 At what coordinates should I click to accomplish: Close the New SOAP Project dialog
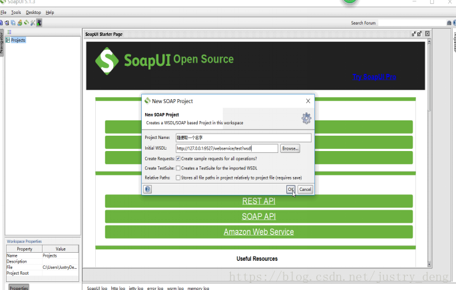click(308, 101)
